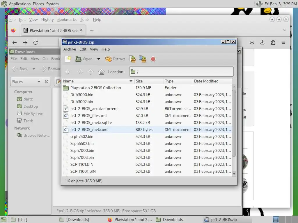Sort files by the Name column header
This screenshot has width=298, height=223.
coord(98,81)
